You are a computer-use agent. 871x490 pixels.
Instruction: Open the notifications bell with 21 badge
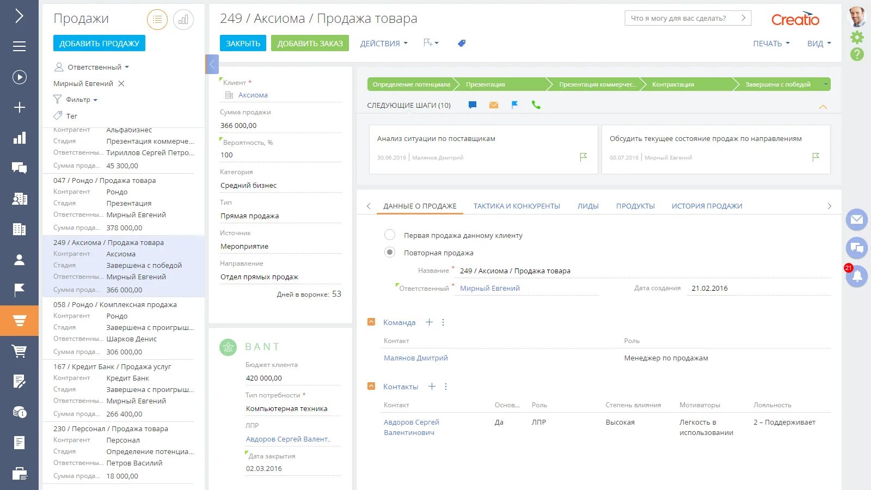point(856,276)
